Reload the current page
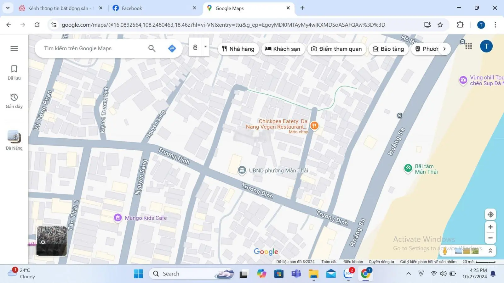 point(37,25)
